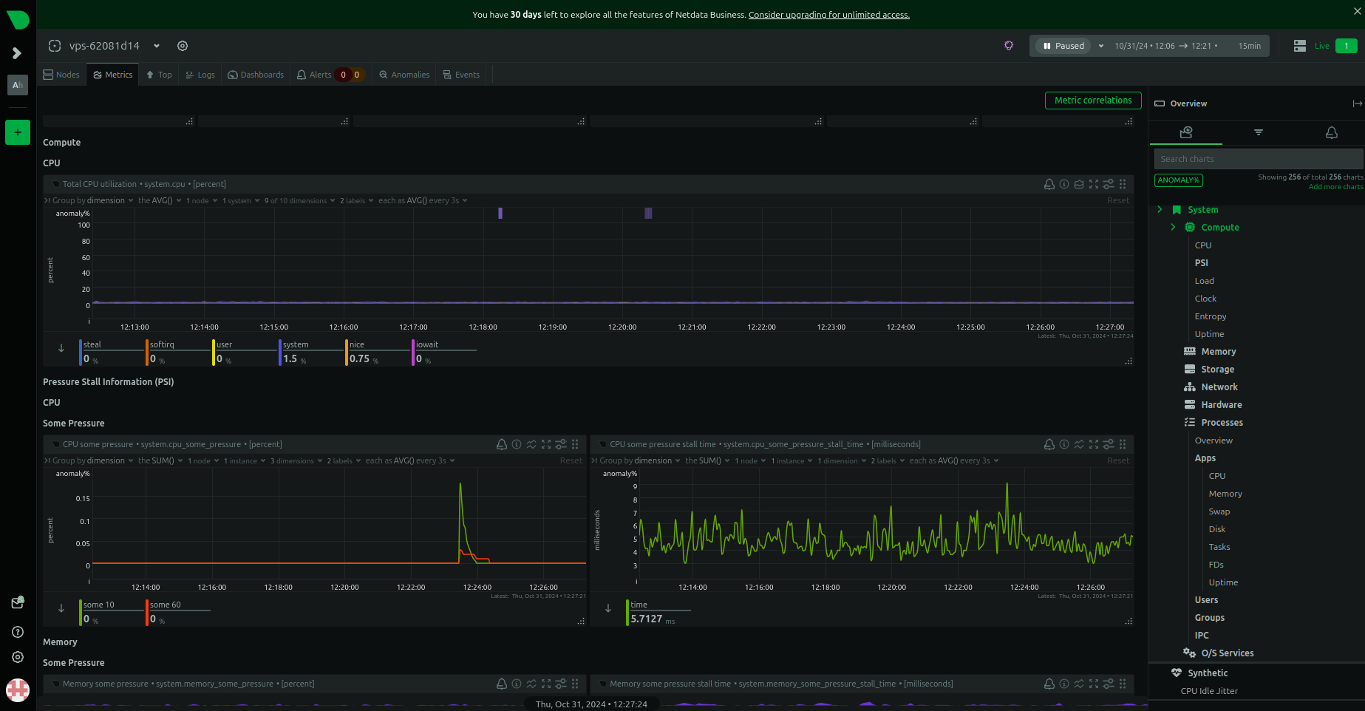The width and height of the screenshot is (1365, 711).
Task: Click the Metric correlations button
Action: (x=1092, y=101)
